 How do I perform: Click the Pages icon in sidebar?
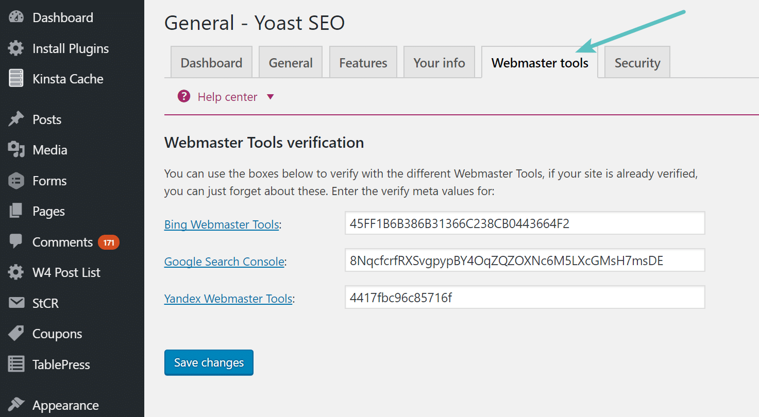pyautogui.click(x=16, y=211)
